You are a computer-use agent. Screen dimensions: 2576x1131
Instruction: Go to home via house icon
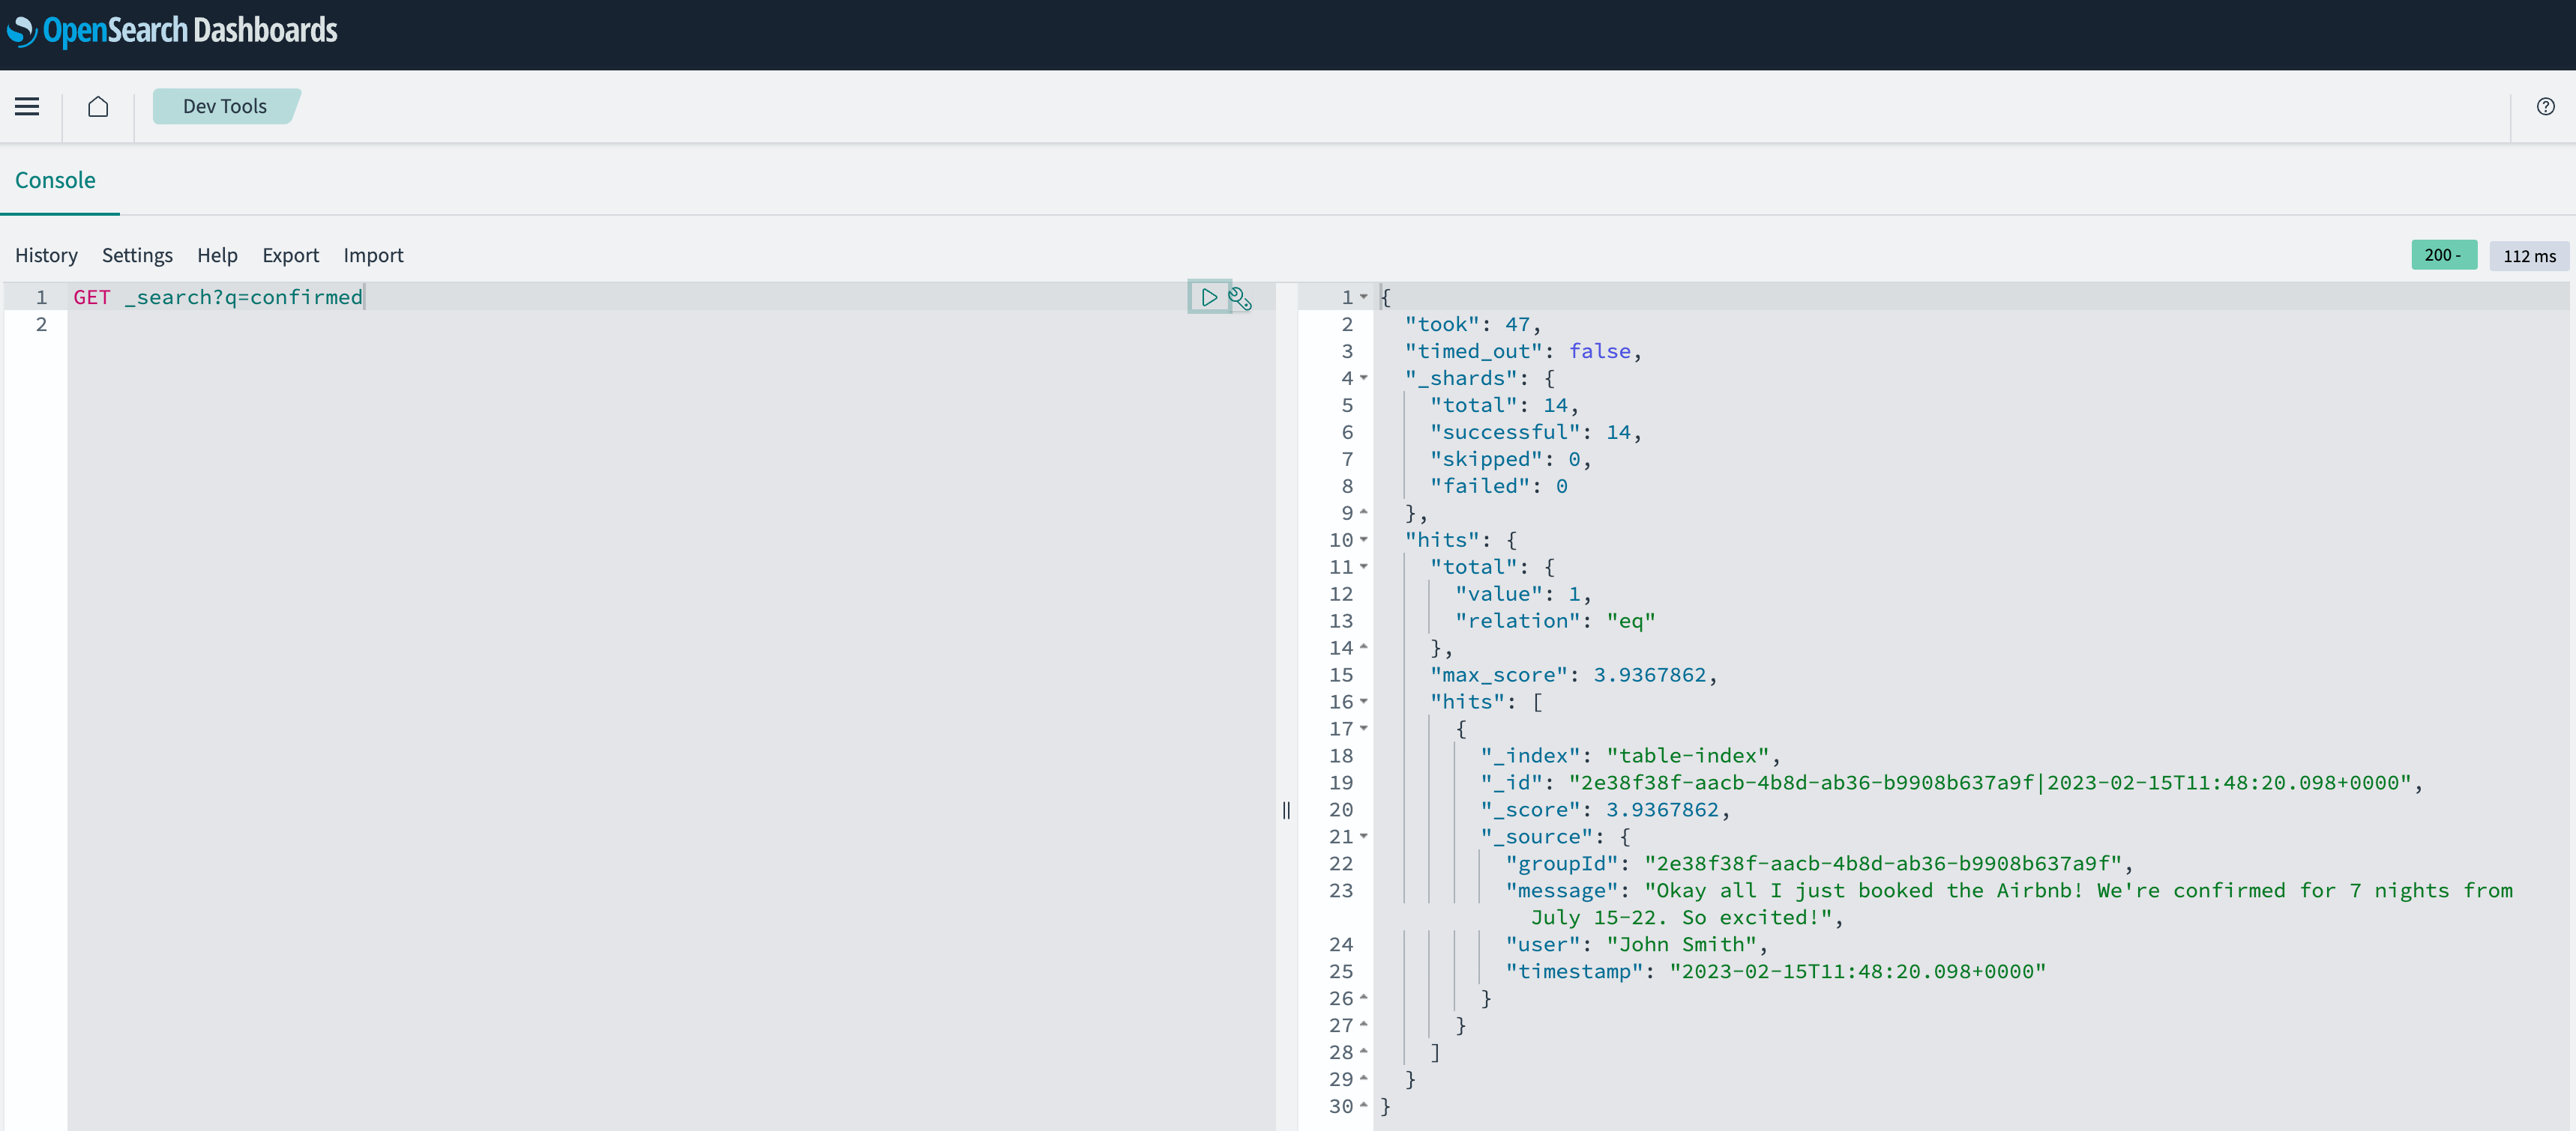tap(98, 106)
